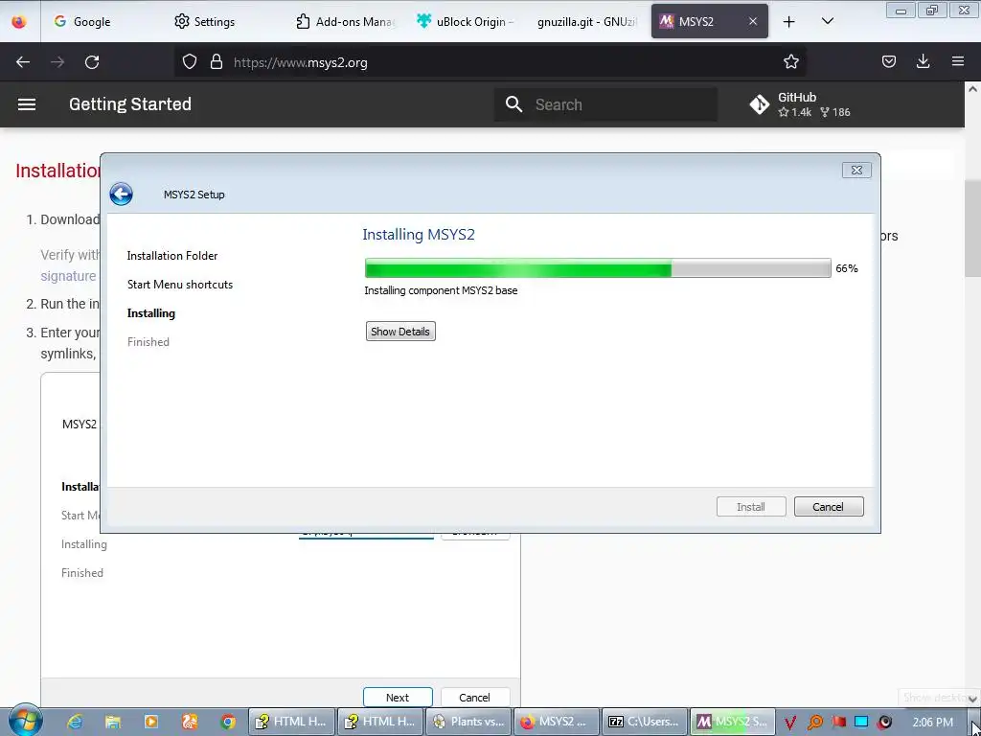Viewport: 981px width, 736px height.
Task: Open the Windows Start menu
Action: (25, 721)
